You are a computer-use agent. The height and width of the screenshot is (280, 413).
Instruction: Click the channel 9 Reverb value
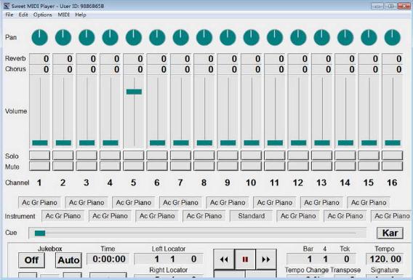click(x=228, y=59)
